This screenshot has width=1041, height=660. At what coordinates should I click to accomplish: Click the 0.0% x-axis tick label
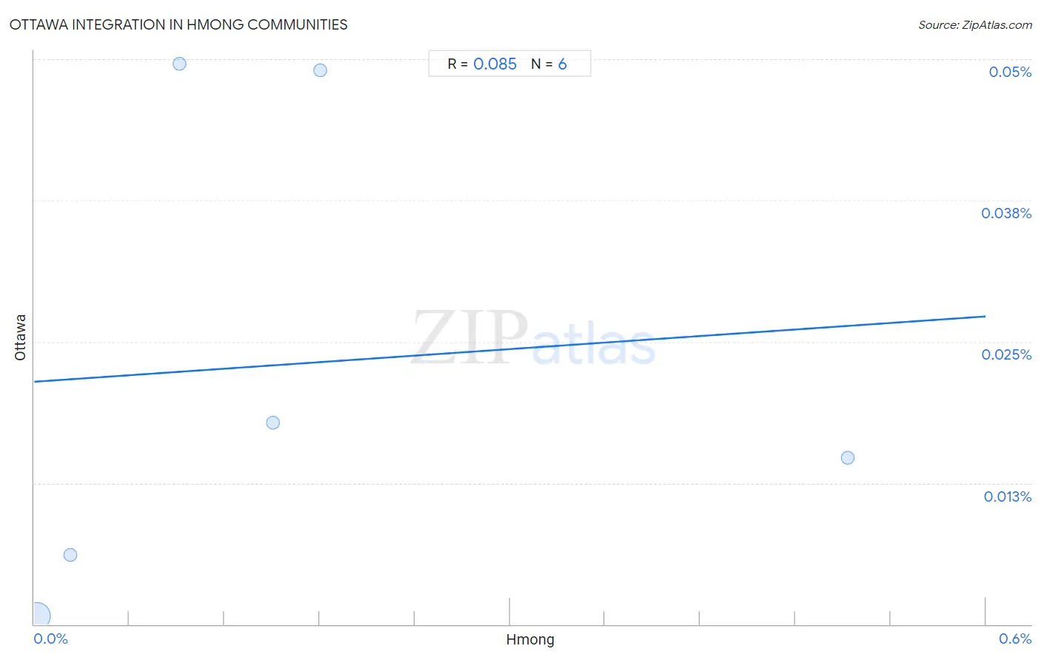click(51, 639)
